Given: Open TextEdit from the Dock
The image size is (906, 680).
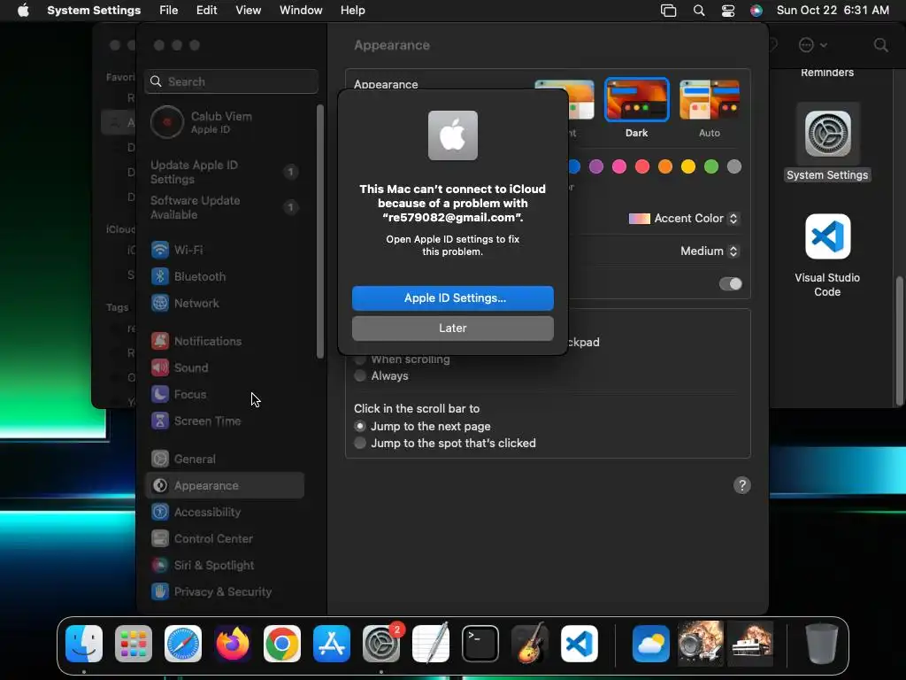Looking at the screenshot, I should point(431,644).
